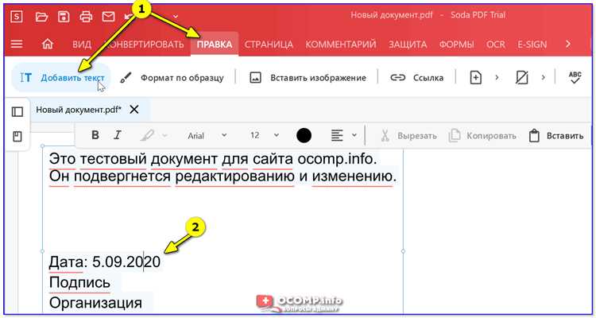The height and width of the screenshot is (318, 596).
Task: Close the Новый документ.pdf tab
Action: click(134, 110)
